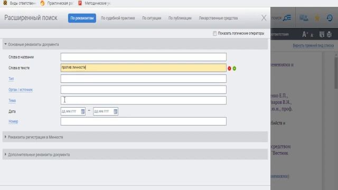Image resolution: width=338 pixels, height=190 pixels.
Task: Click the chat icon in top bar
Action: (x=304, y=18)
